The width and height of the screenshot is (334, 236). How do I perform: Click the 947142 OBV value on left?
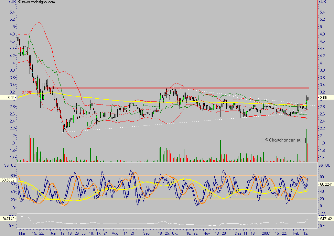[x=8, y=219]
